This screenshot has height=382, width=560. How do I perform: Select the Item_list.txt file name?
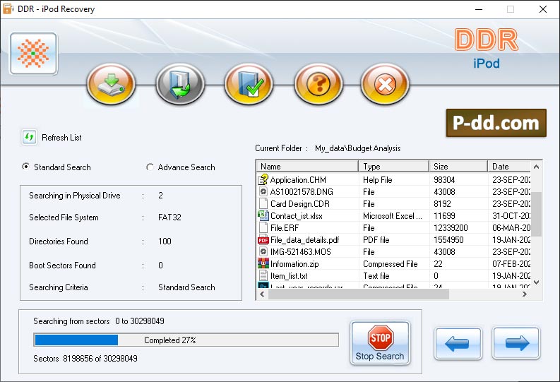click(289, 276)
